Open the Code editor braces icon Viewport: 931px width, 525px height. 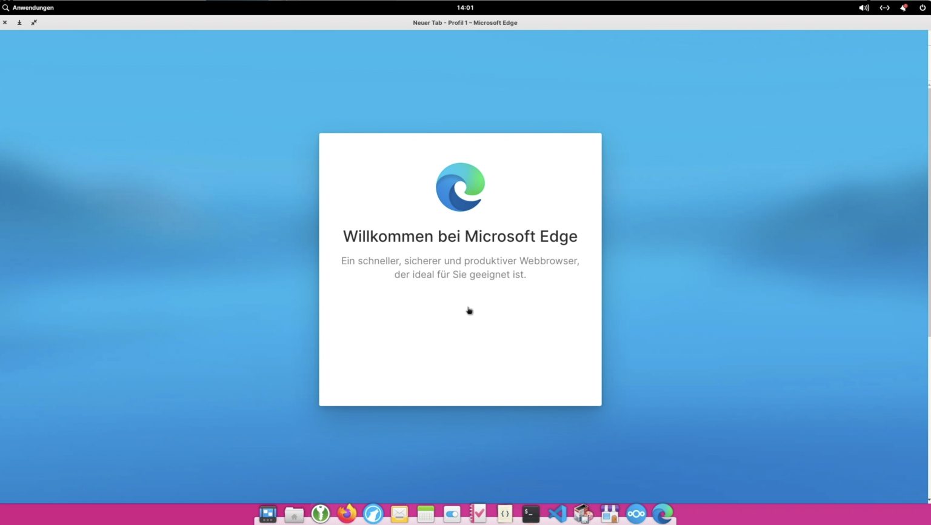click(505, 513)
